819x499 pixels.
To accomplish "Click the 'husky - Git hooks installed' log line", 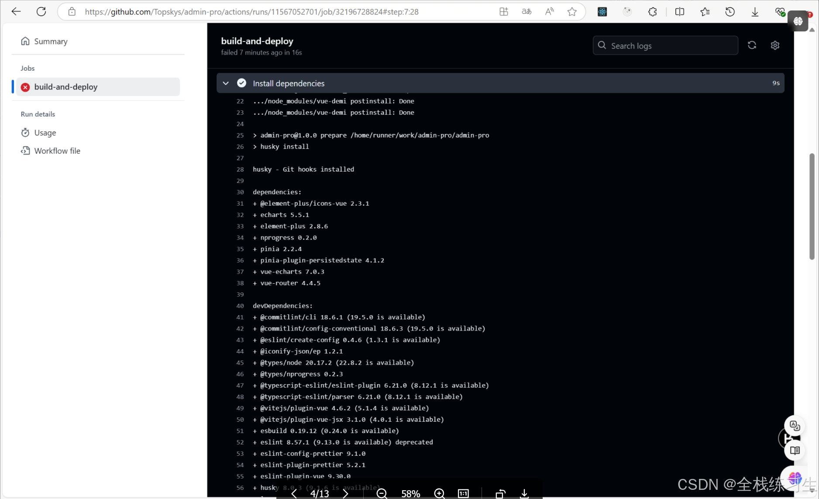I will click(x=303, y=169).
